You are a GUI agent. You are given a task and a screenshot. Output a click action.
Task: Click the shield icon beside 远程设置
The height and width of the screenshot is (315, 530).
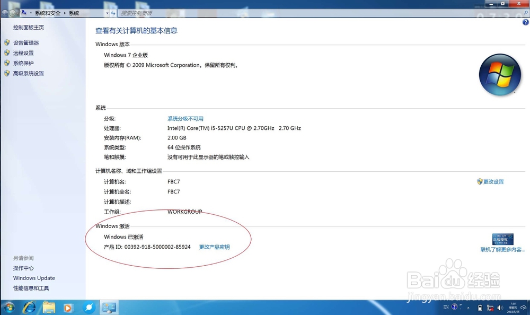[7, 52]
